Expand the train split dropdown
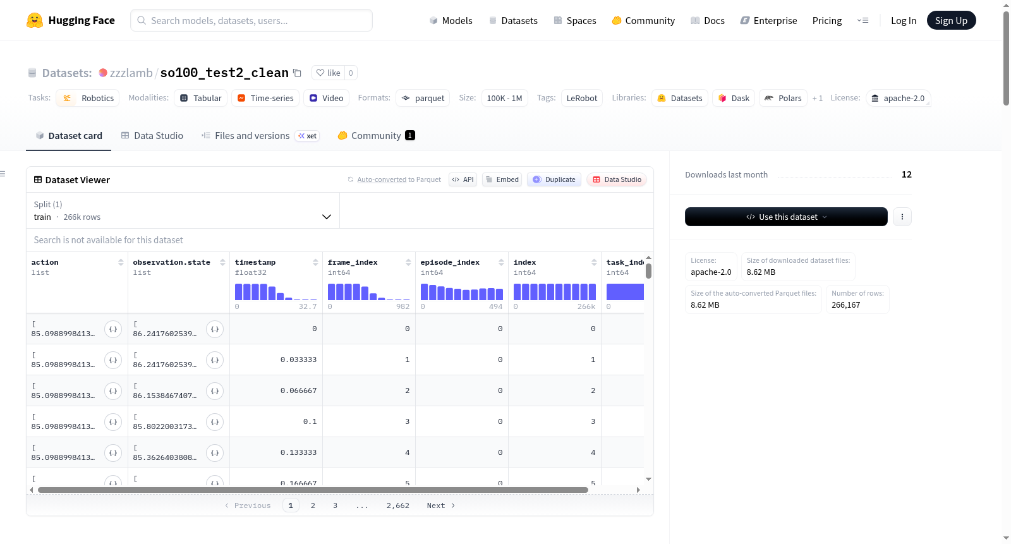This screenshot has width=1011, height=544. point(183,210)
